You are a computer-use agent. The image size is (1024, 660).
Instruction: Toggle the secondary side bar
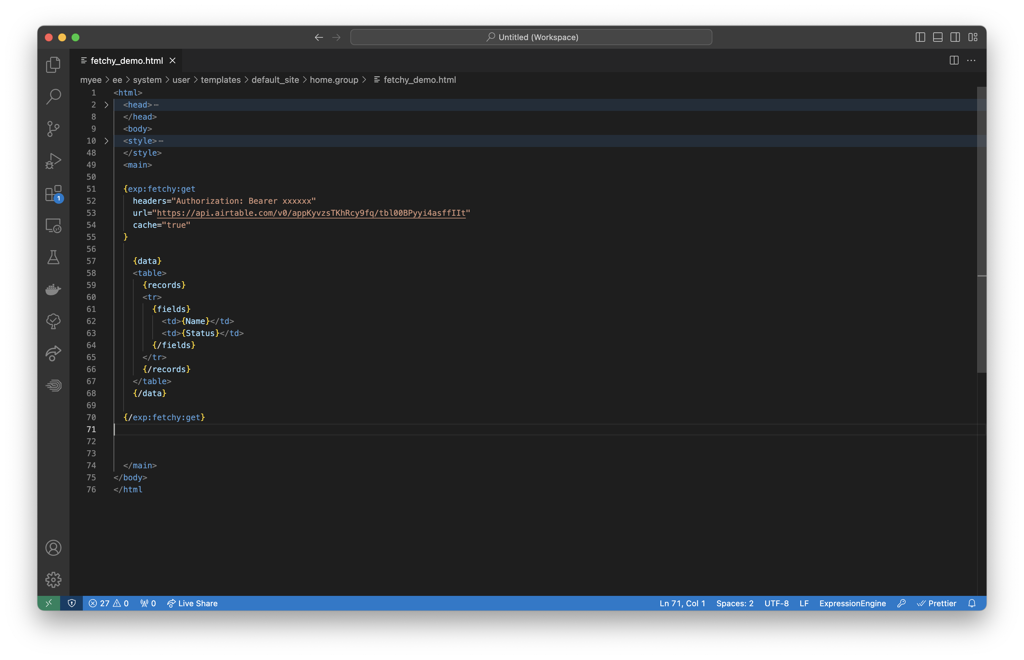click(956, 37)
